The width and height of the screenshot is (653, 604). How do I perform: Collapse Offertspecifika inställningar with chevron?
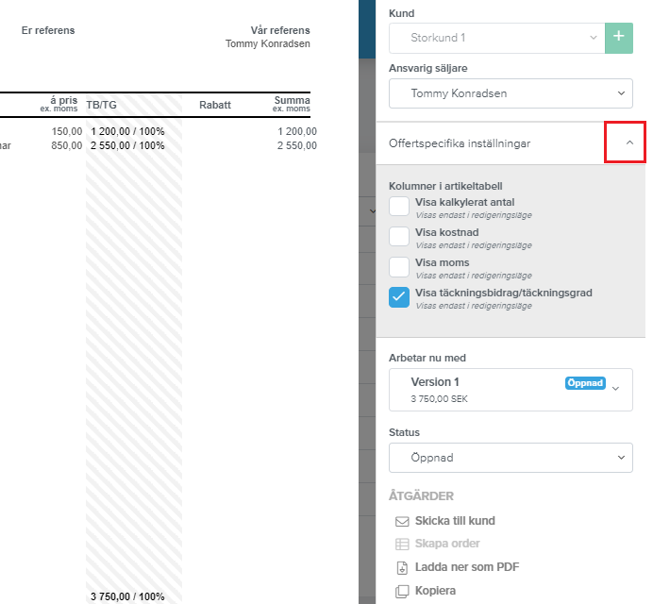click(x=629, y=143)
